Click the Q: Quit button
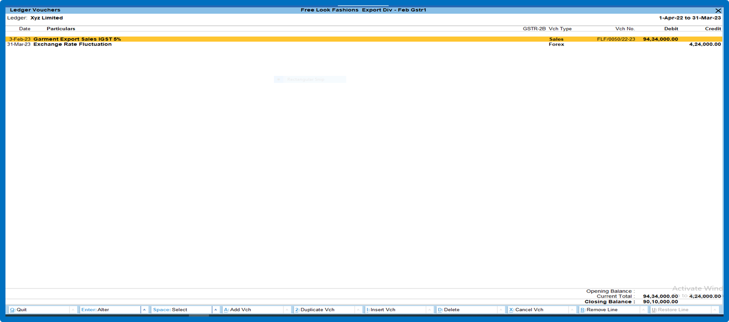Image resolution: width=729 pixels, height=322 pixels. 39,310
